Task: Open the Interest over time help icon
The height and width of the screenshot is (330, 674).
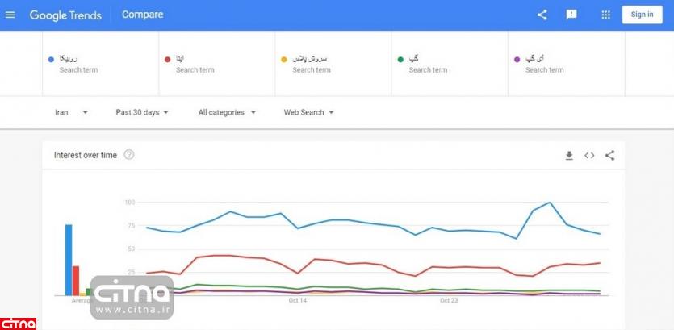Action: (129, 155)
